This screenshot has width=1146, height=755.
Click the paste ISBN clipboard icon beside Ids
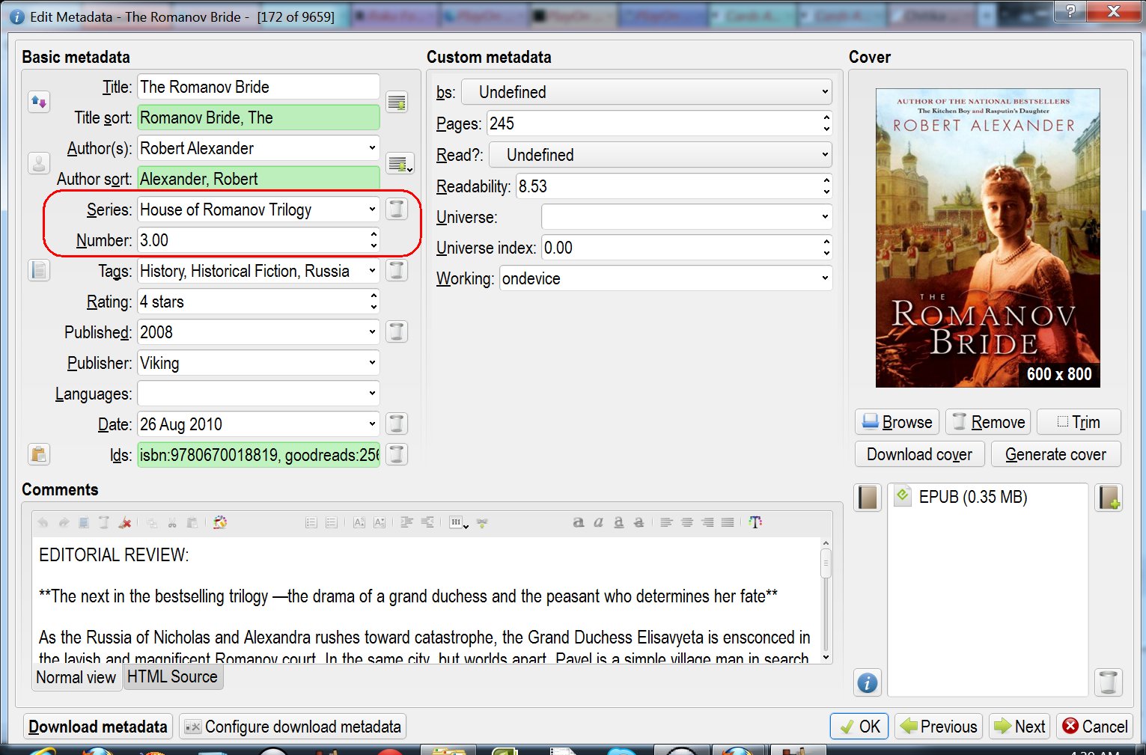tap(39, 454)
